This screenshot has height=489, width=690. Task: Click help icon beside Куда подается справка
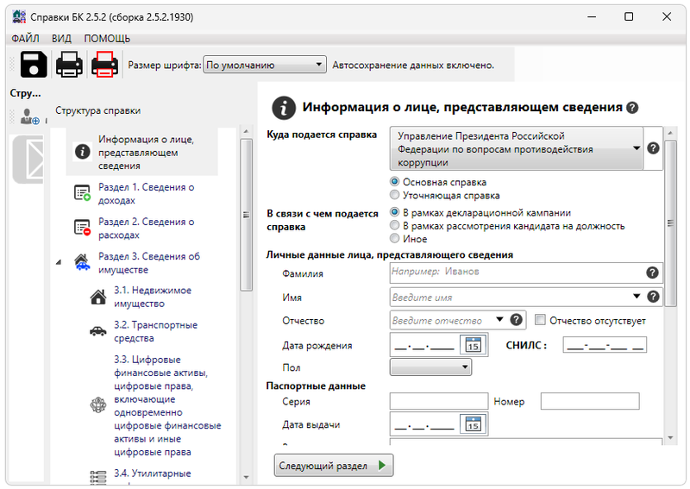click(653, 148)
